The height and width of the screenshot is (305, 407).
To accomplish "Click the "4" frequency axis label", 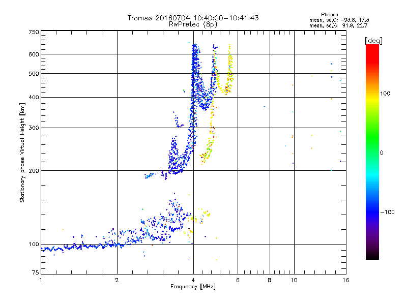I will [x=193, y=280].
